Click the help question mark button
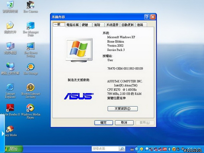 pos(147,17)
